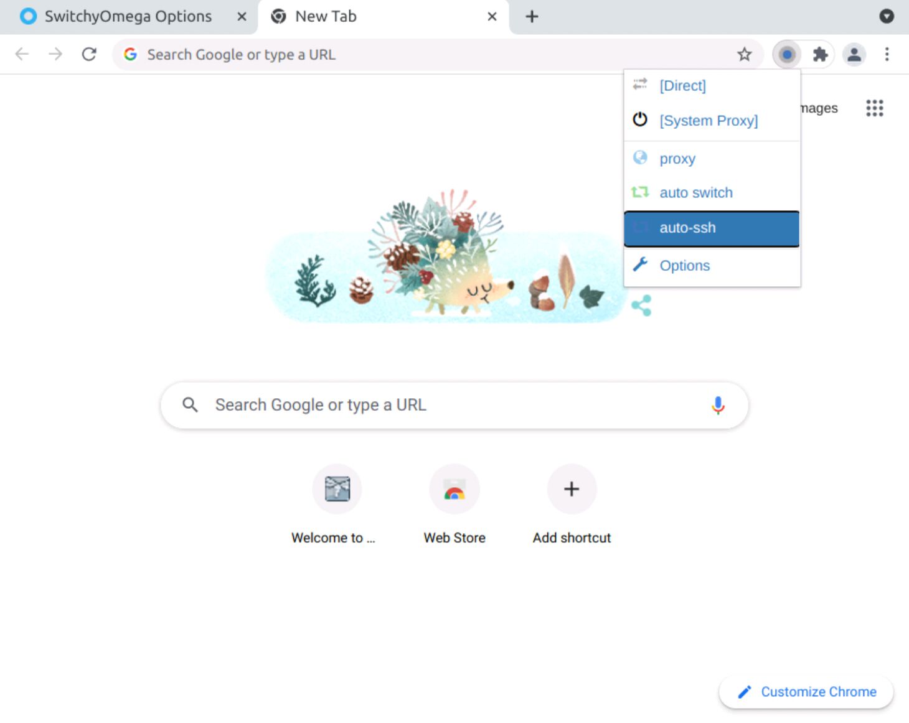Go back to previous page
The image size is (909, 723).
coord(22,54)
